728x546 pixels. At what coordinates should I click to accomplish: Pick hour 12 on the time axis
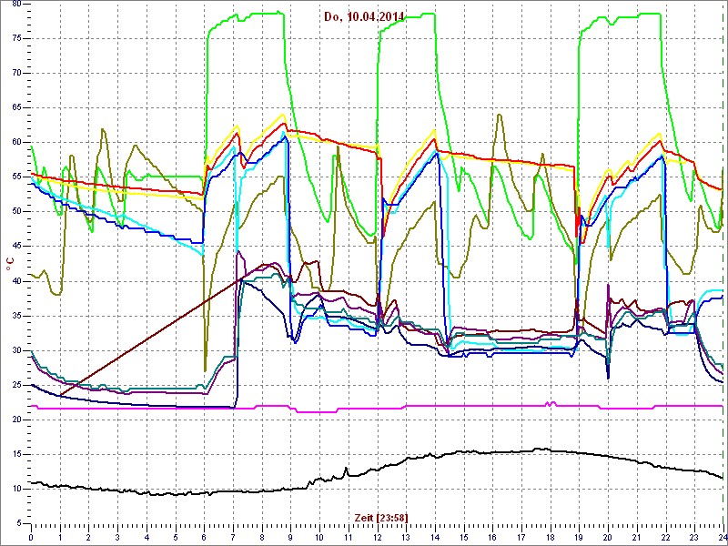(377, 538)
